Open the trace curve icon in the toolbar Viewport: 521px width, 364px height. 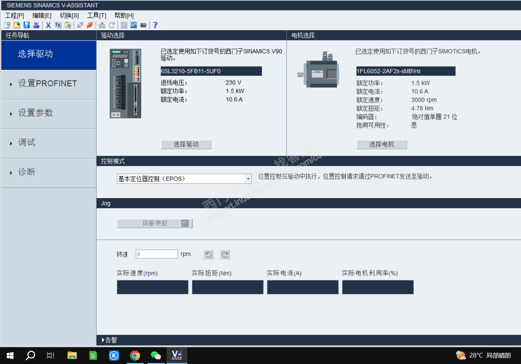[x=134, y=25]
